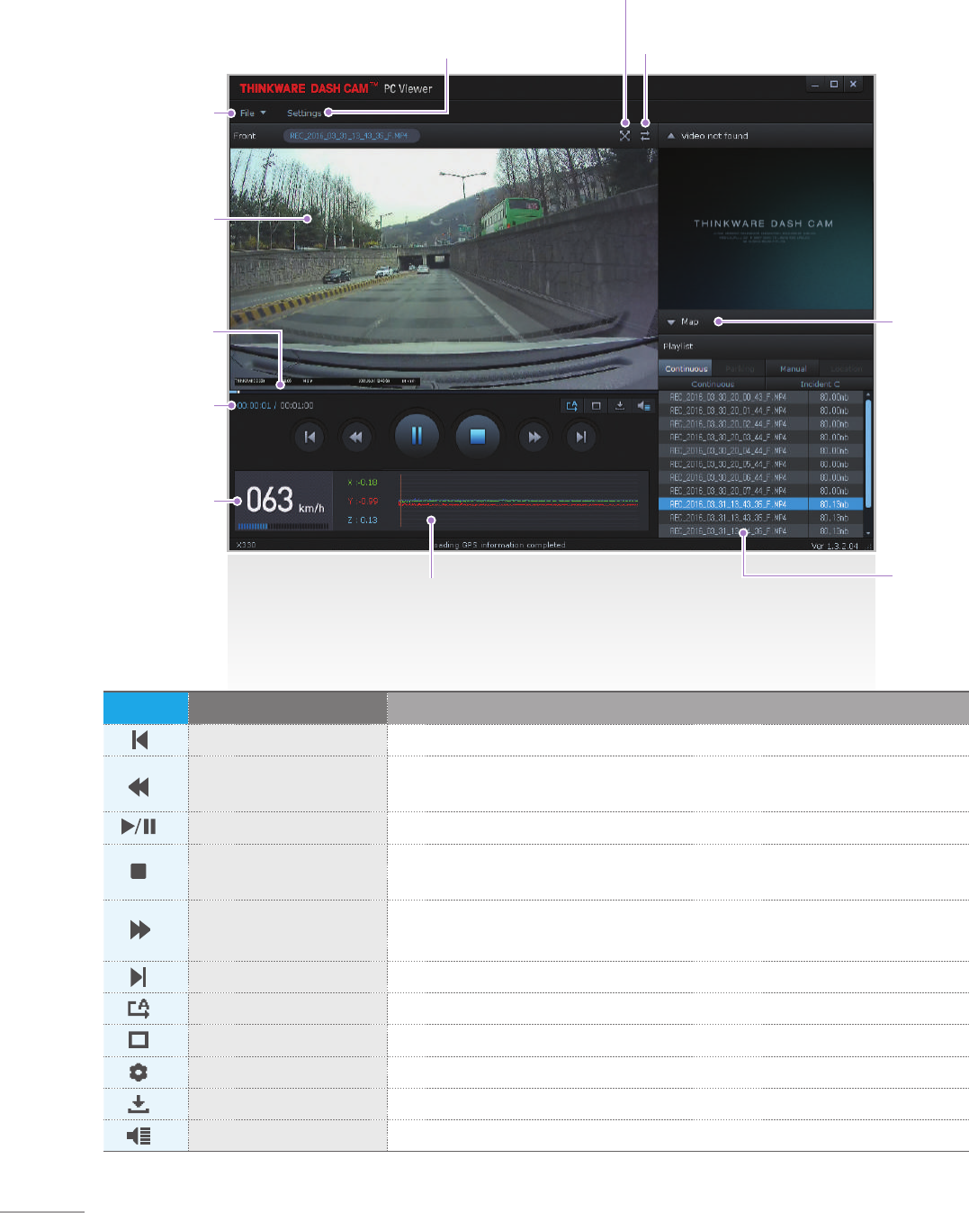Screen dimensions: 969x1213
Task: Select the Location playlist tab
Action: pyautogui.click(x=846, y=368)
